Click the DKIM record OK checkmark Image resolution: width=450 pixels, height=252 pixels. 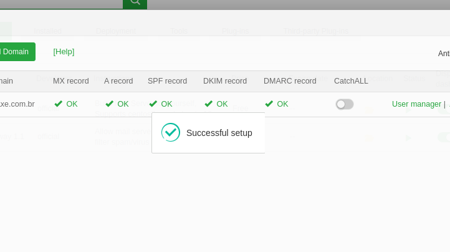pyautogui.click(x=209, y=104)
